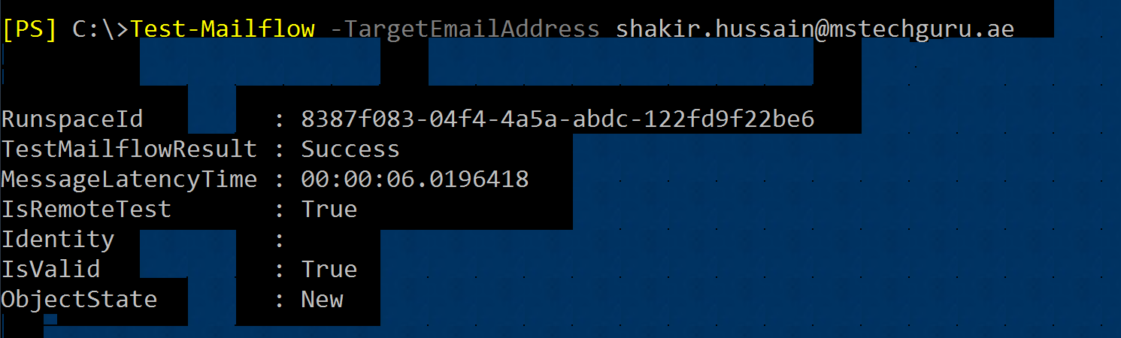Click the TestMailflowResult label
Screen dimensions: 1121x338
coord(129,149)
